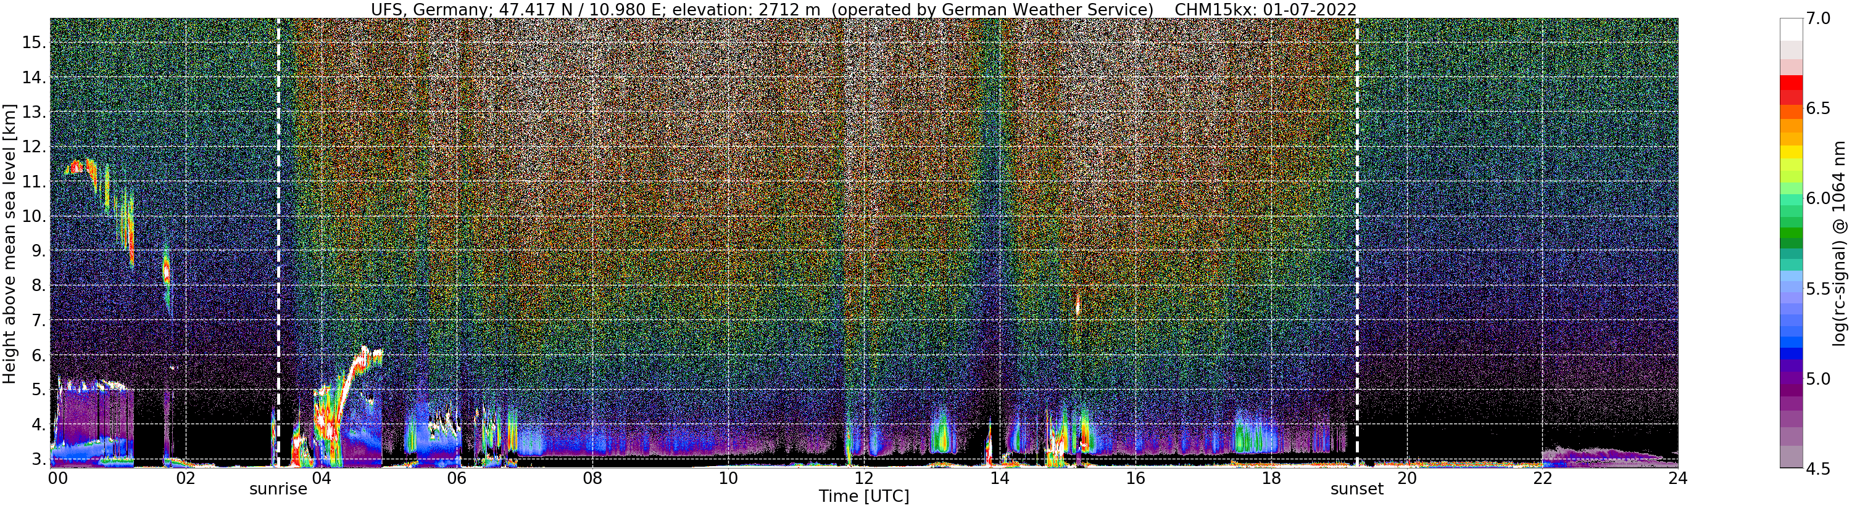Screen dimensions: 1852x508
Task: Click the 'sunrise' label below the axis
Action: pyautogui.click(x=278, y=490)
